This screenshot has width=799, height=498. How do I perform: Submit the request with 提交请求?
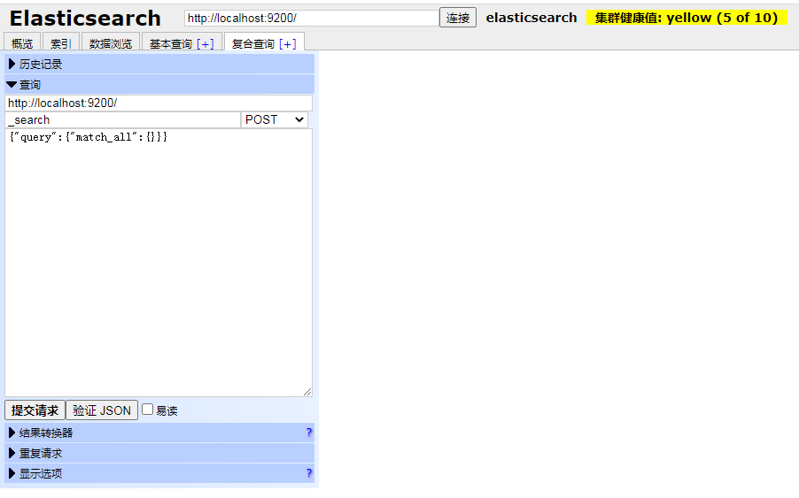pyautogui.click(x=35, y=410)
